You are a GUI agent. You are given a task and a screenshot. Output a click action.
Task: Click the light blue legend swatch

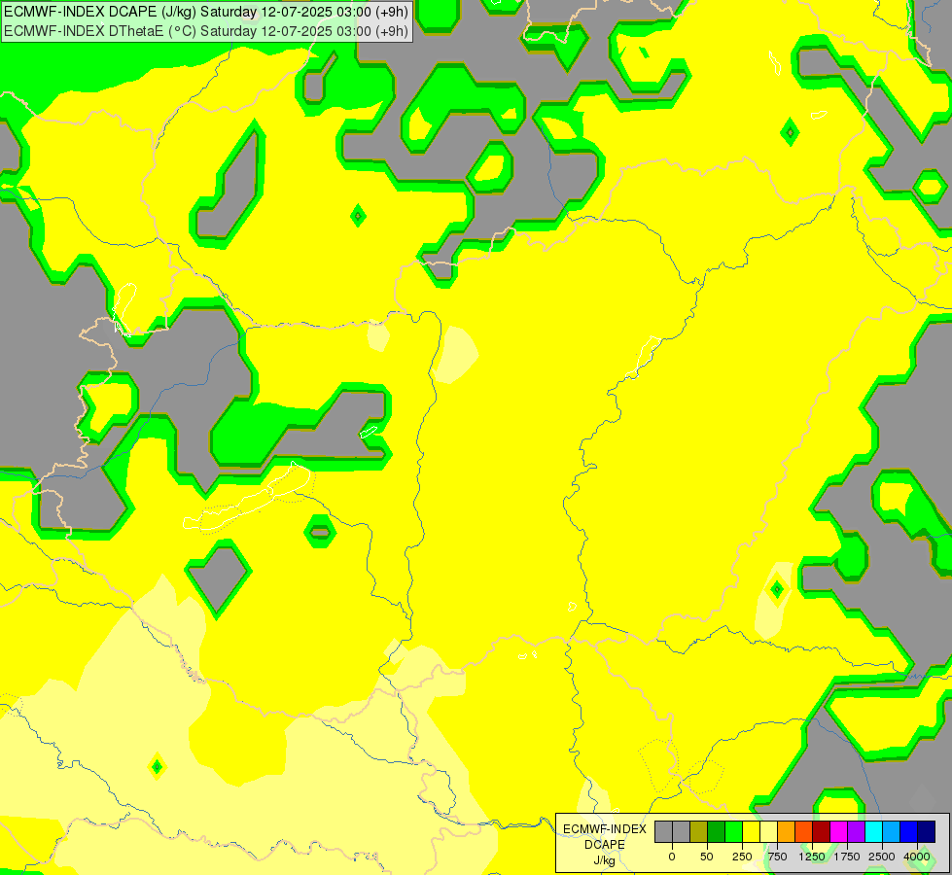point(892,832)
